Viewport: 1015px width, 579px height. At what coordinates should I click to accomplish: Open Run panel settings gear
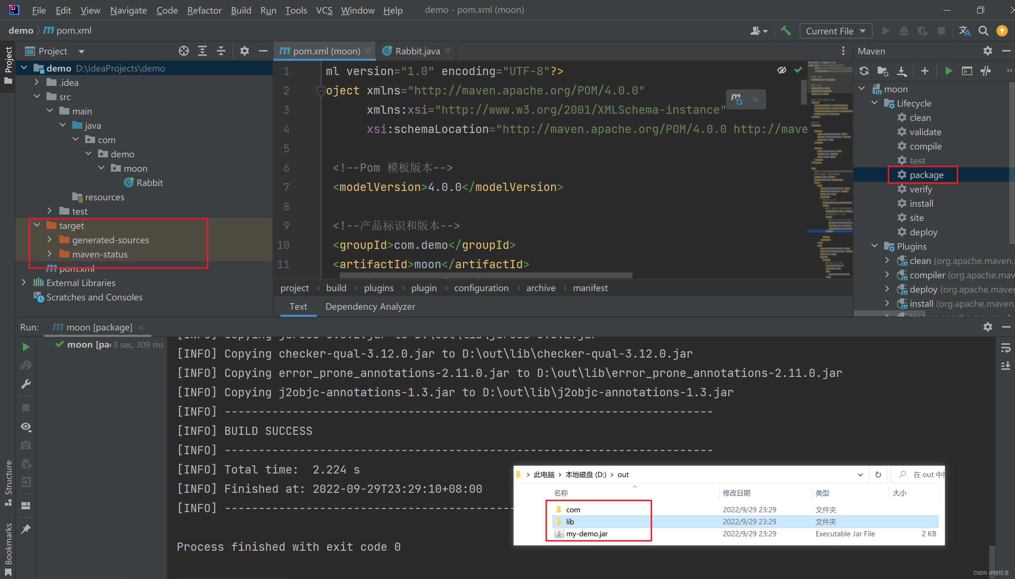pos(987,327)
